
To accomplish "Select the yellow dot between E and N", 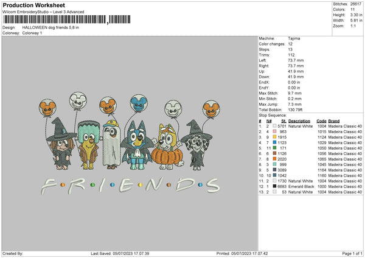I will [x=140, y=185].
